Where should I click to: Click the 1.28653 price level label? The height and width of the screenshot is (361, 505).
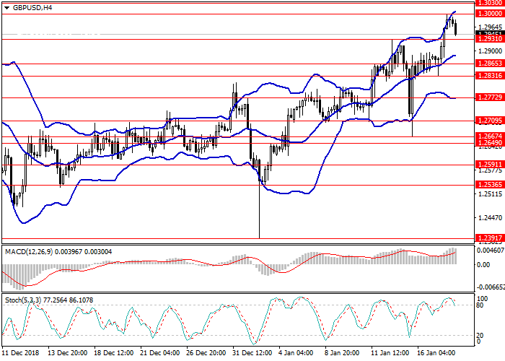489,64
